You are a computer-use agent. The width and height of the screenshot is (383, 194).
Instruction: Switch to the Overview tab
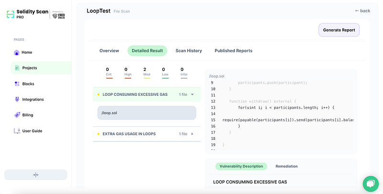coord(109,51)
